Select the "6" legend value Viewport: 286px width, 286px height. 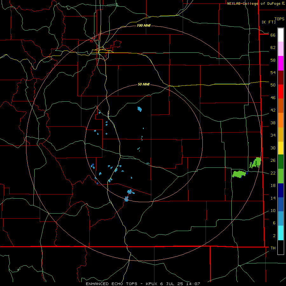click(x=274, y=223)
